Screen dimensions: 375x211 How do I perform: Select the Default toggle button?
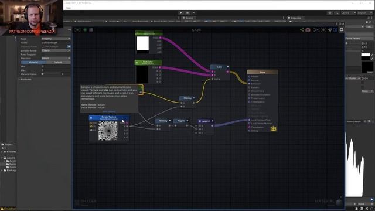pyautogui.click(x=58, y=62)
